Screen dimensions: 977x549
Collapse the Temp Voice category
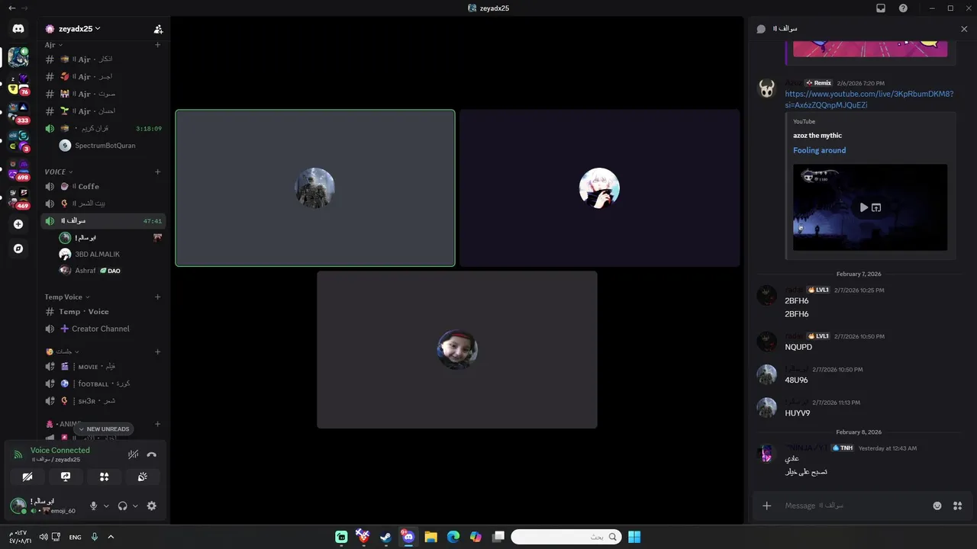pos(67,297)
